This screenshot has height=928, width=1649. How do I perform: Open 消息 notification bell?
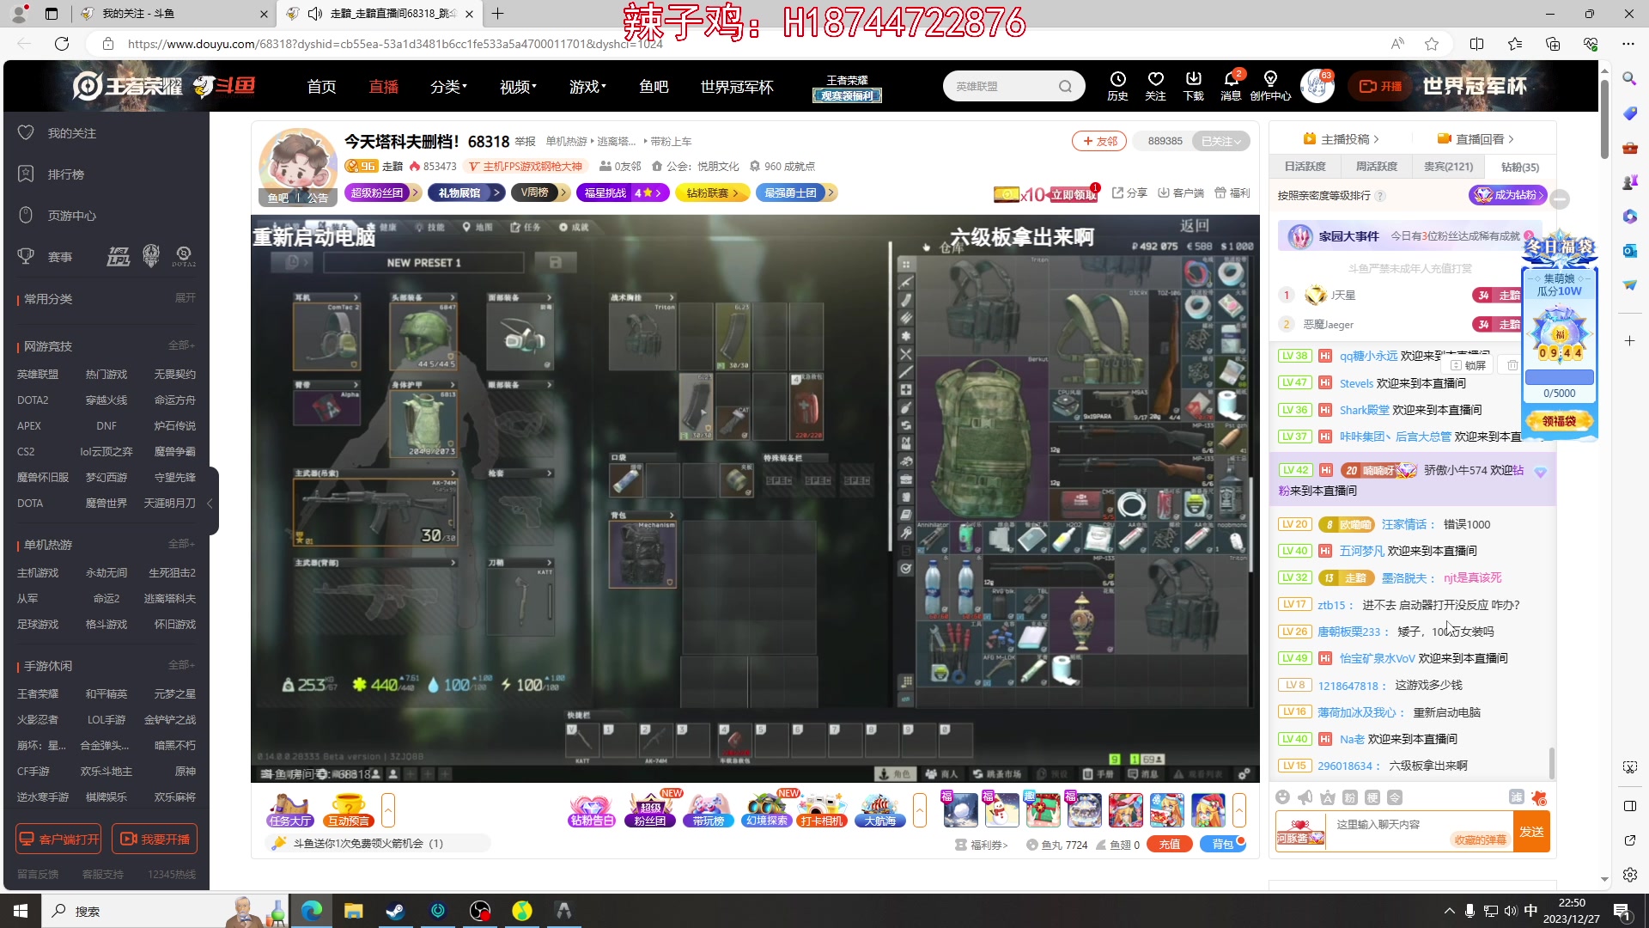(x=1231, y=85)
